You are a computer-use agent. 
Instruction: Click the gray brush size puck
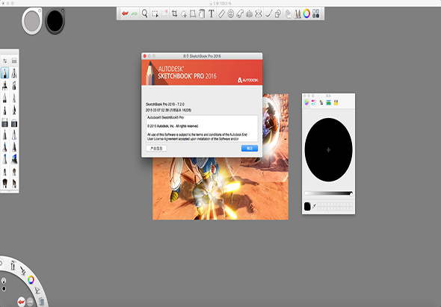point(32,21)
